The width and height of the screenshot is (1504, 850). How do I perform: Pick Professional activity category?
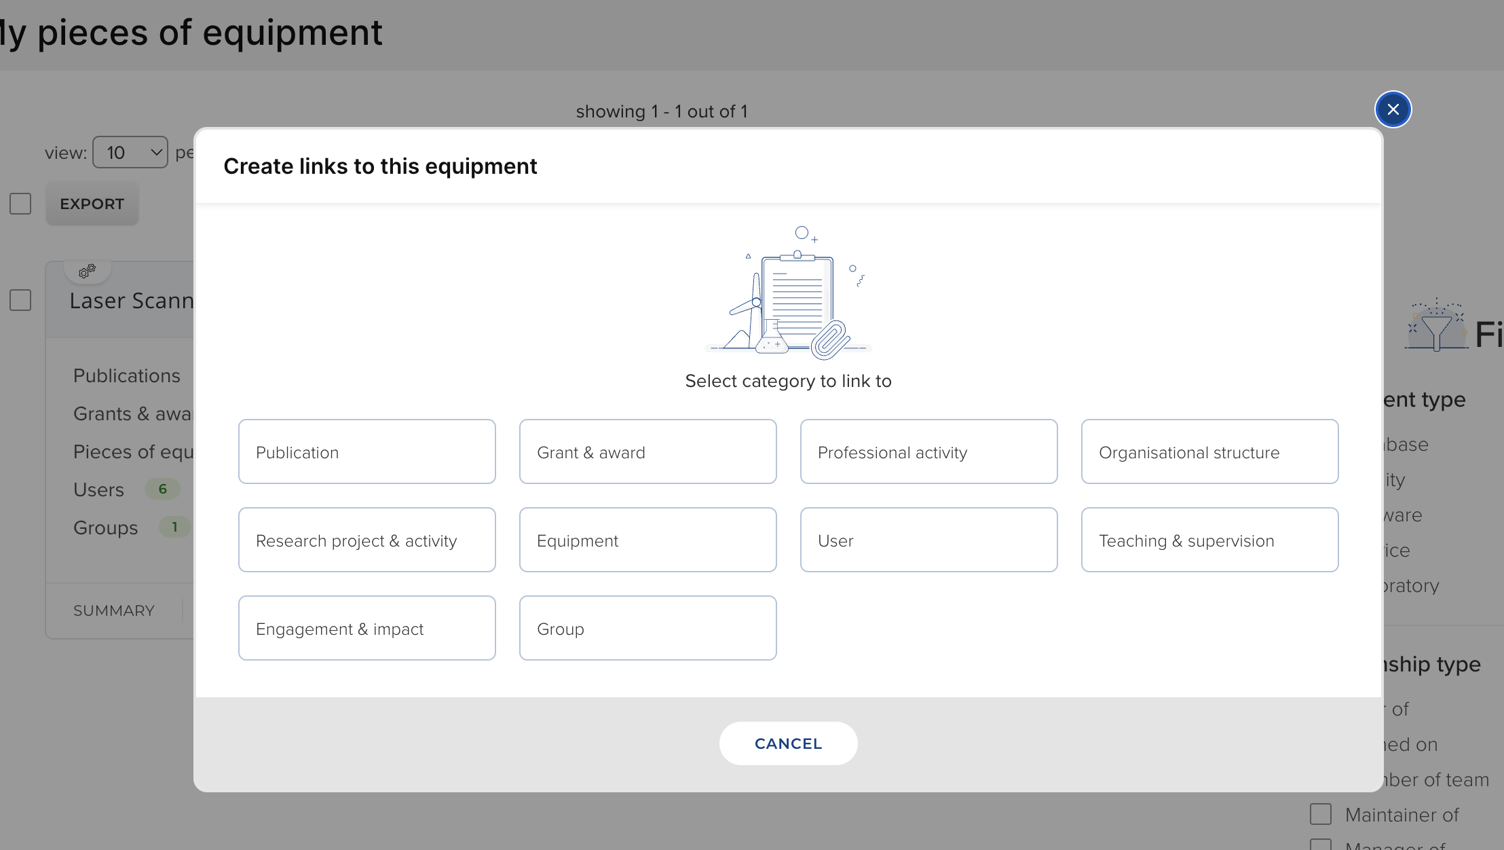coord(928,451)
